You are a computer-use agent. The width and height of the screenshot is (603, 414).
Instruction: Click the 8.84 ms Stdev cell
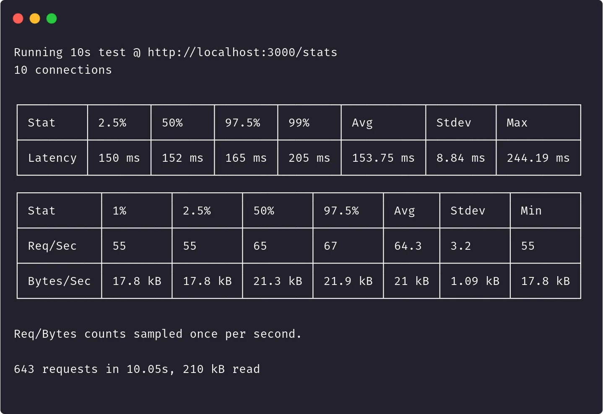coord(460,158)
